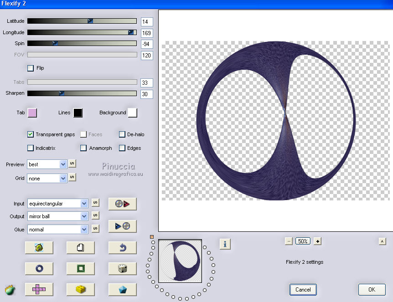
Task: Click the S button beside Output
Action: click(x=95, y=215)
